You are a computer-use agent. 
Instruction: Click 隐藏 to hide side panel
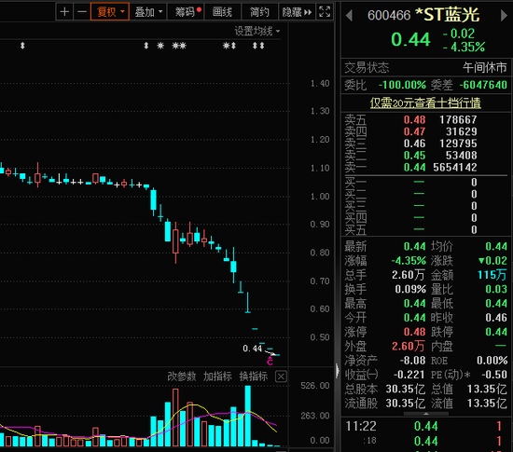(297, 12)
